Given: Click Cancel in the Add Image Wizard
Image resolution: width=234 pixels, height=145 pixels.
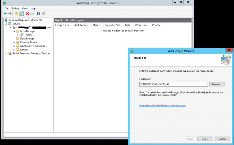Looking at the screenshot, I should click(222, 139).
